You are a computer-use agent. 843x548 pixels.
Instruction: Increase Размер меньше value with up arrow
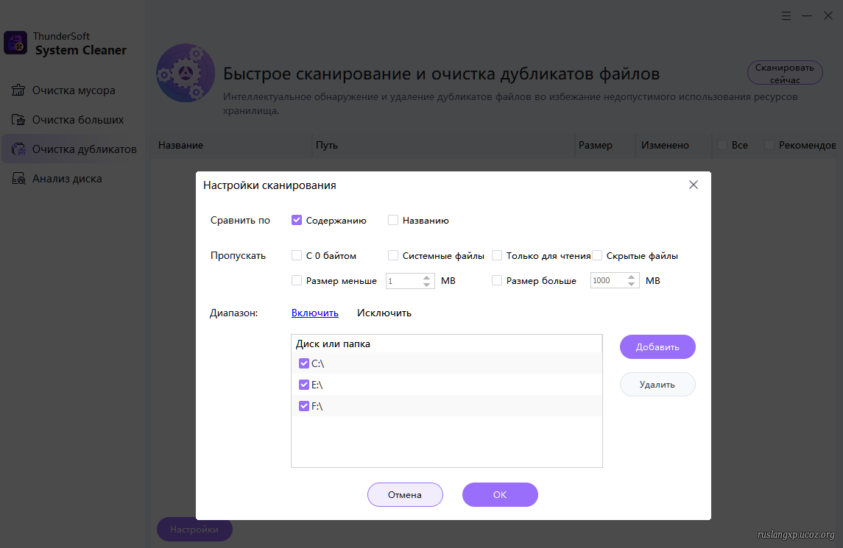[427, 277]
